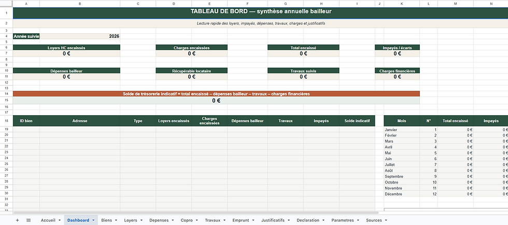Open the Loyers tab dropdown arrow
This screenshot has width=508, height=225.
(x=141, y=220)
